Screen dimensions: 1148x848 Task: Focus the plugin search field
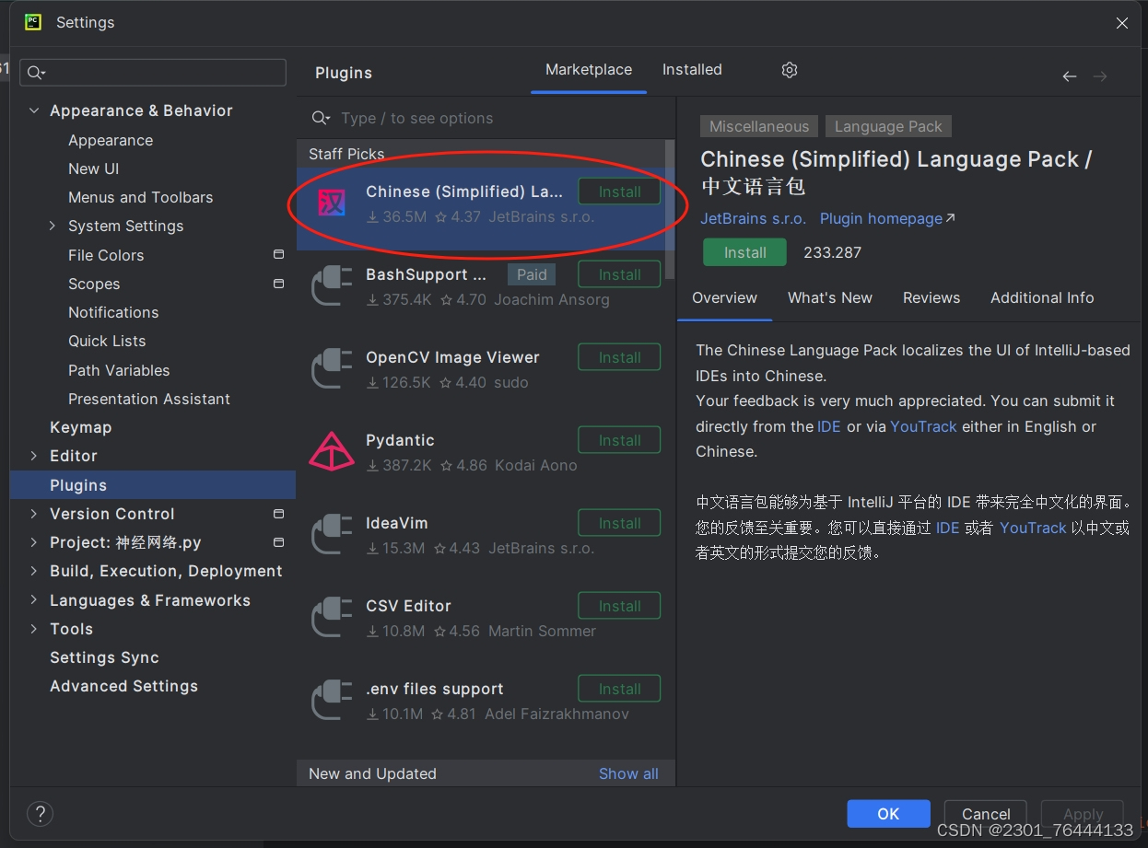[x=486, y=118]
